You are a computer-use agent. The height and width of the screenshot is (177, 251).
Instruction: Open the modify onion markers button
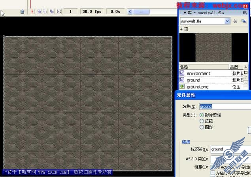pyautogui.click(x=59, y=11)
